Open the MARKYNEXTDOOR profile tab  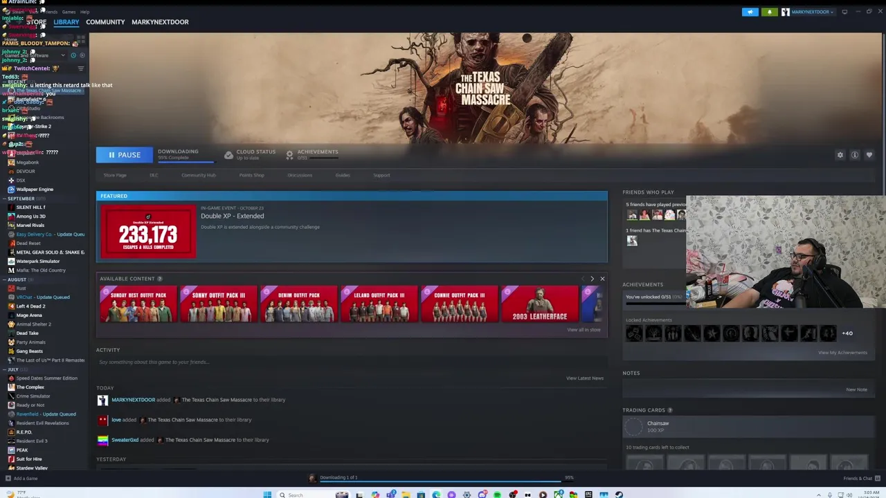click(x=160, y=22)
